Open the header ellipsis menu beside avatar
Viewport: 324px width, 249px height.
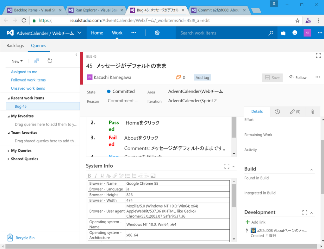tap(320, 33)
